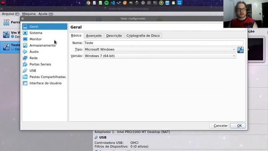This screenshot has height=151, width=268.
Task: Switch to the Descrição tab
Action: (114, 36)
